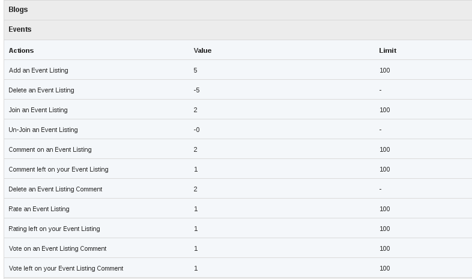Click the Value column header
472x279 pixels.
202,50
